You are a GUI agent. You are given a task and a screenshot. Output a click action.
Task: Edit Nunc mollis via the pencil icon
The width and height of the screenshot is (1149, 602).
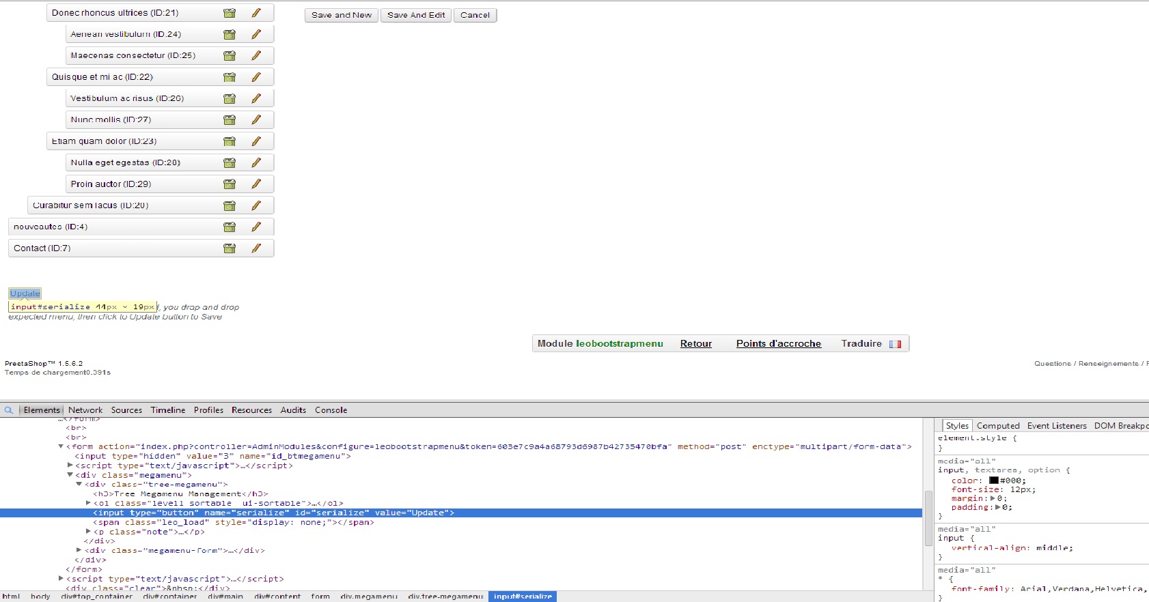click(256, 119)
